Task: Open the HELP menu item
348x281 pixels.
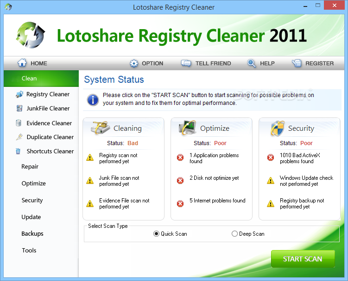Action: click(261, 63)
